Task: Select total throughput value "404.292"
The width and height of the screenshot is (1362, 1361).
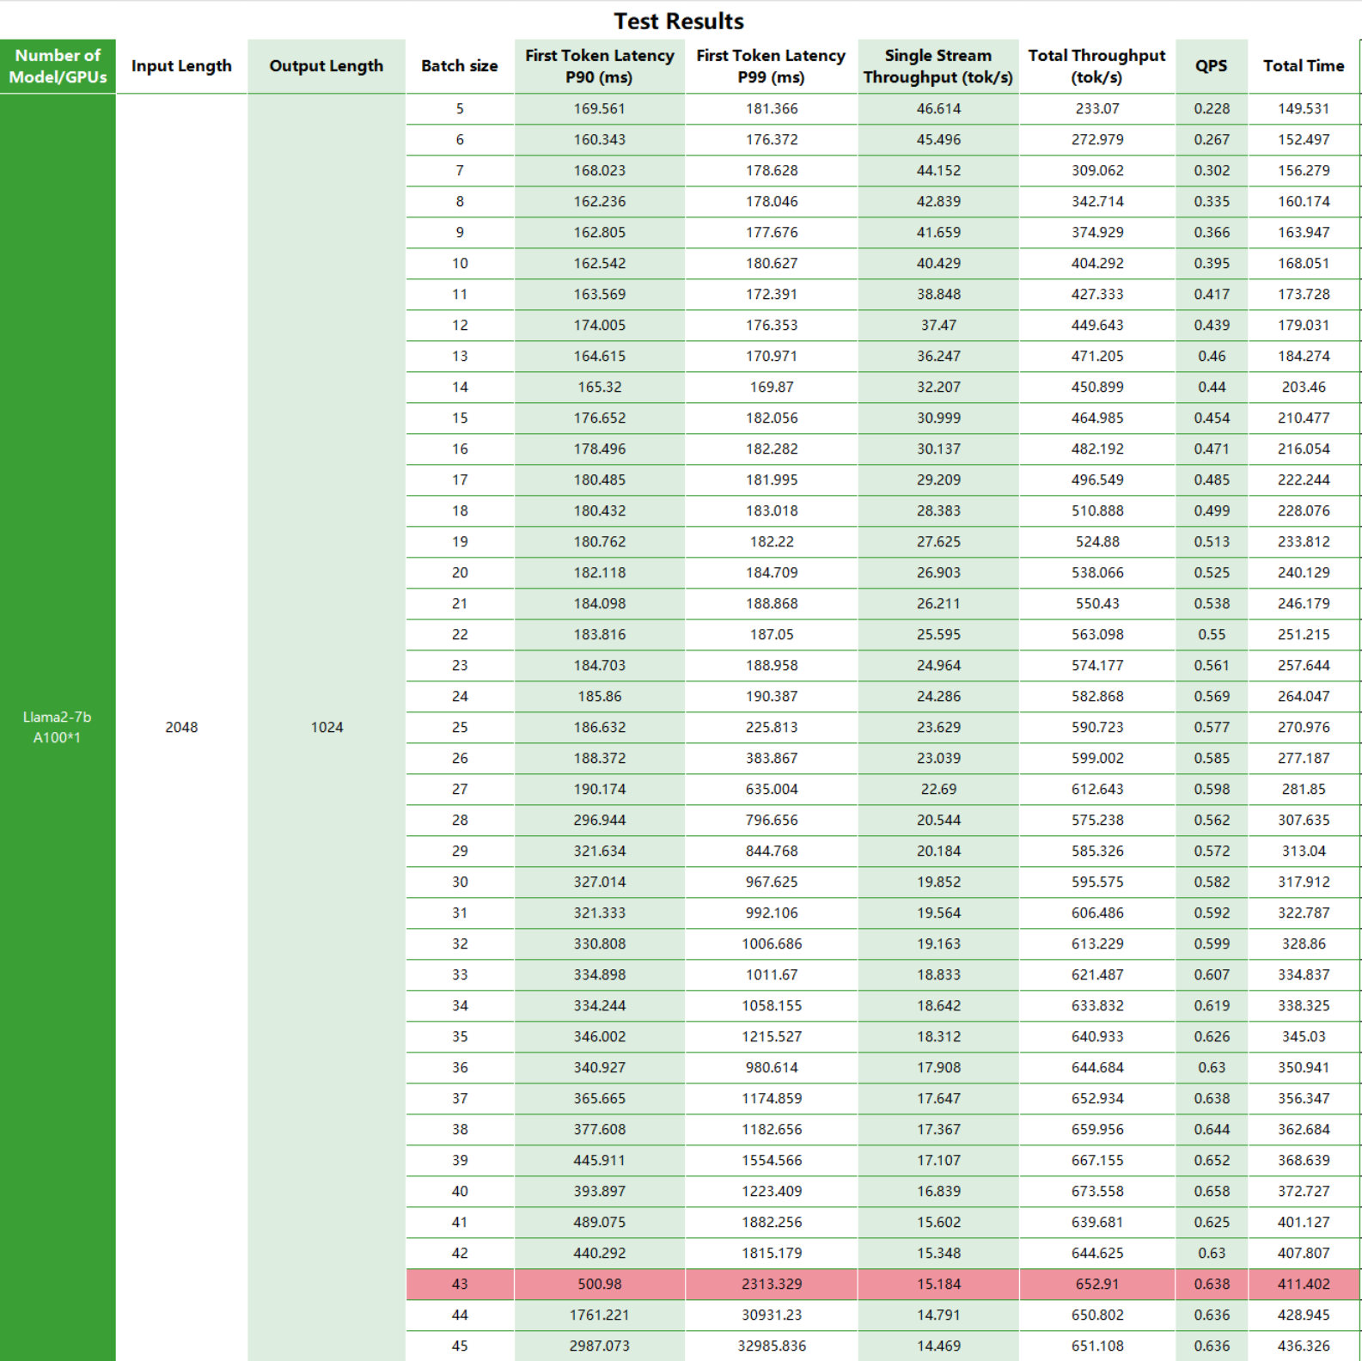Action: (1097, 264)
